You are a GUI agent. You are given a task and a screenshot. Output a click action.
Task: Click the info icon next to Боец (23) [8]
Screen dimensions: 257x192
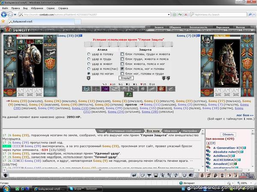point(81,35)
